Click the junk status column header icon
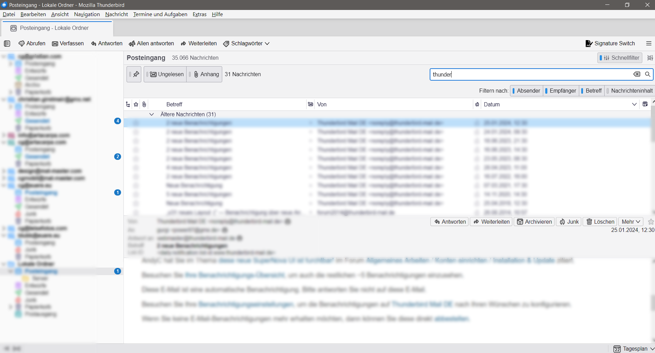 [477, 105]
